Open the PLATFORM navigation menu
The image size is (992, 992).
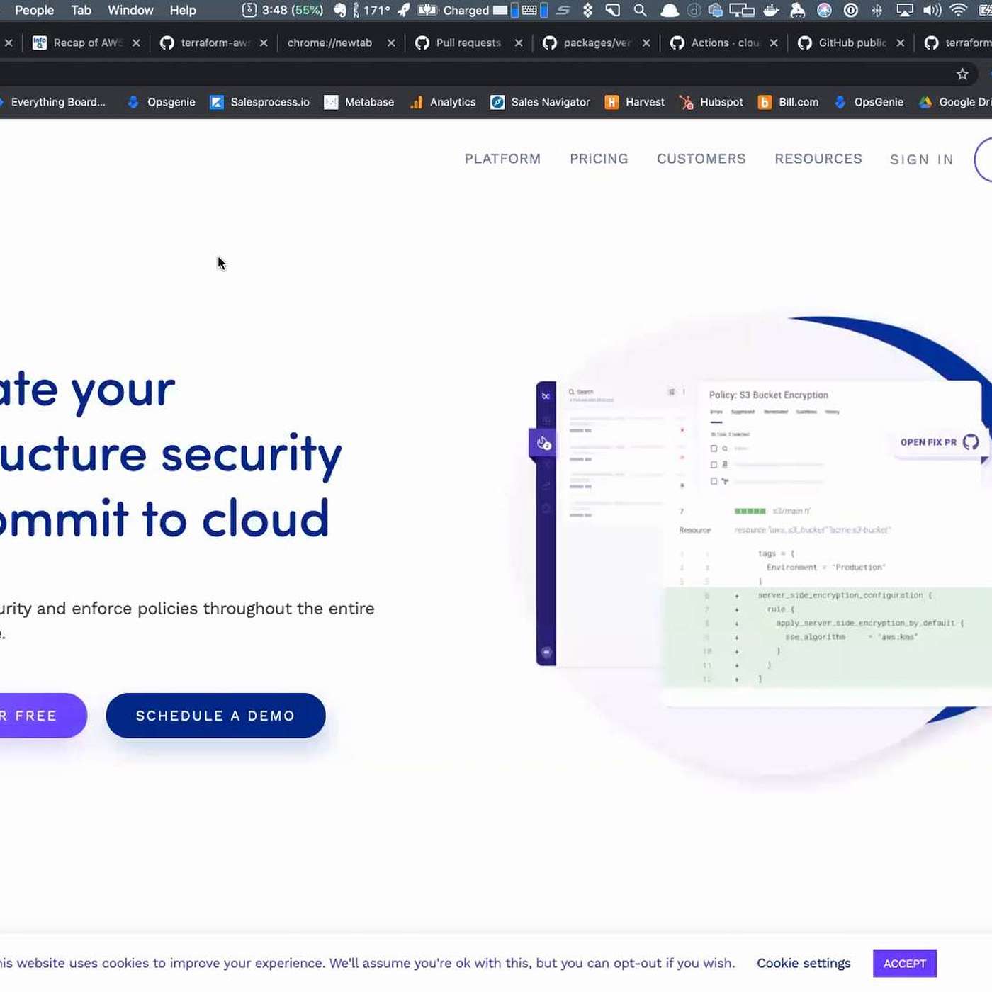502,159
